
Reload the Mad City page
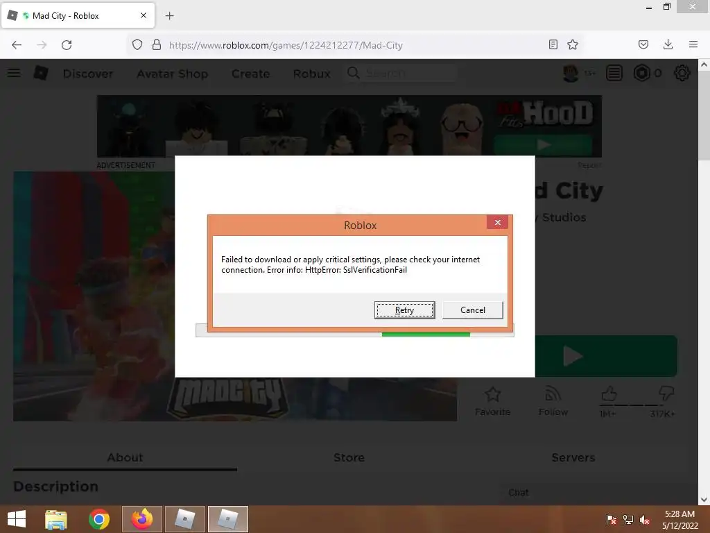[x=67, y=45]
